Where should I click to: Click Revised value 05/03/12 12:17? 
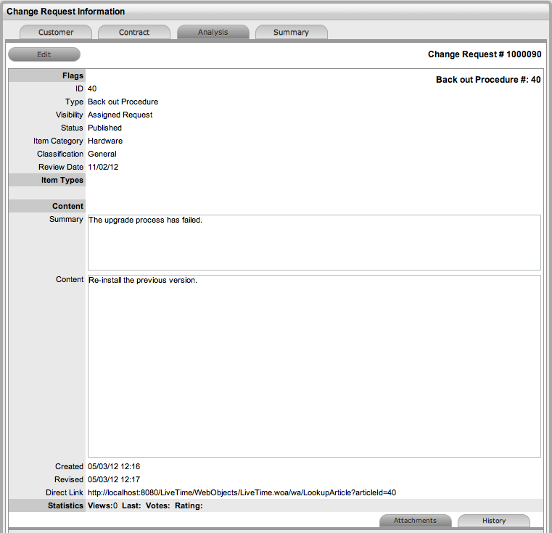[114, 479]
